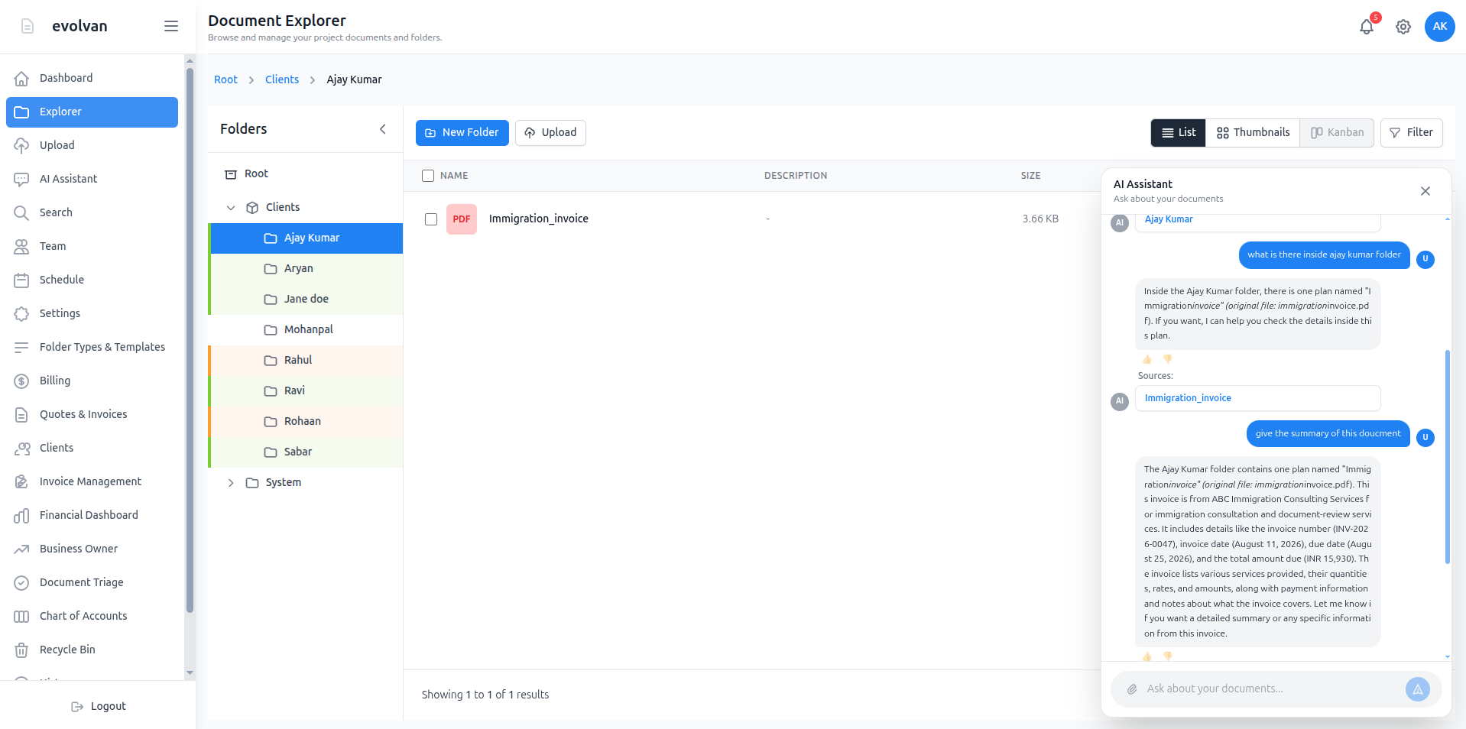
Task: Click the Upload button in toolbar
Action: [550, 133]
